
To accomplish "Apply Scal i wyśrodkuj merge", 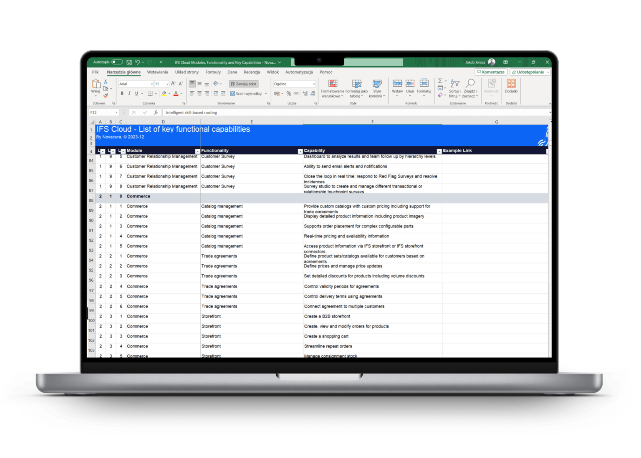I will (x=246, y=93).
